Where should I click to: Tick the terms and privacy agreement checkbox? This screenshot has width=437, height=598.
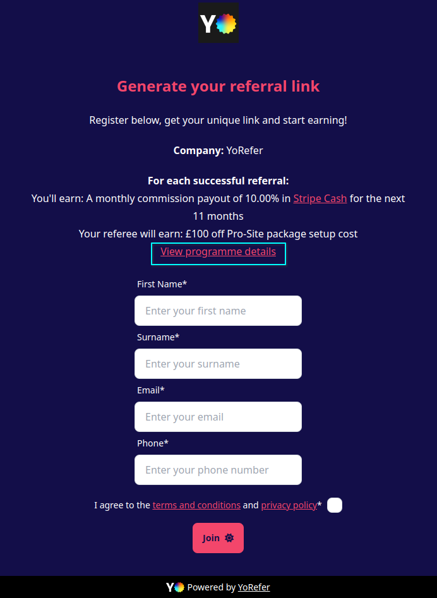tap(335, 505)
